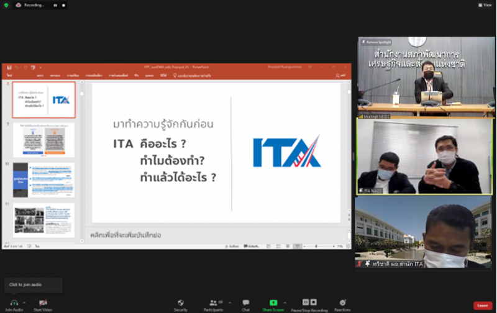Screen dimensions: 497x313
Task: Select slide 10 thumbnail with blue sidebar
Action: [x=43, y=180]
